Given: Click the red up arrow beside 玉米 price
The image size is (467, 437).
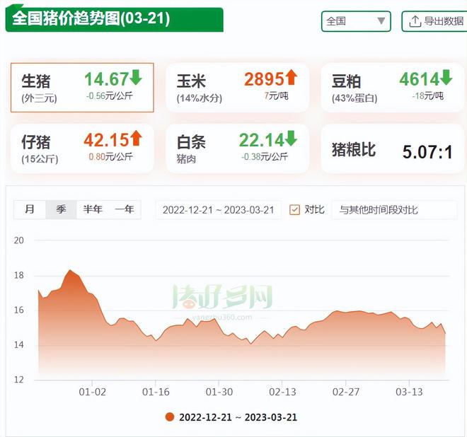Looking at the screenshot, I should [292, 78].
